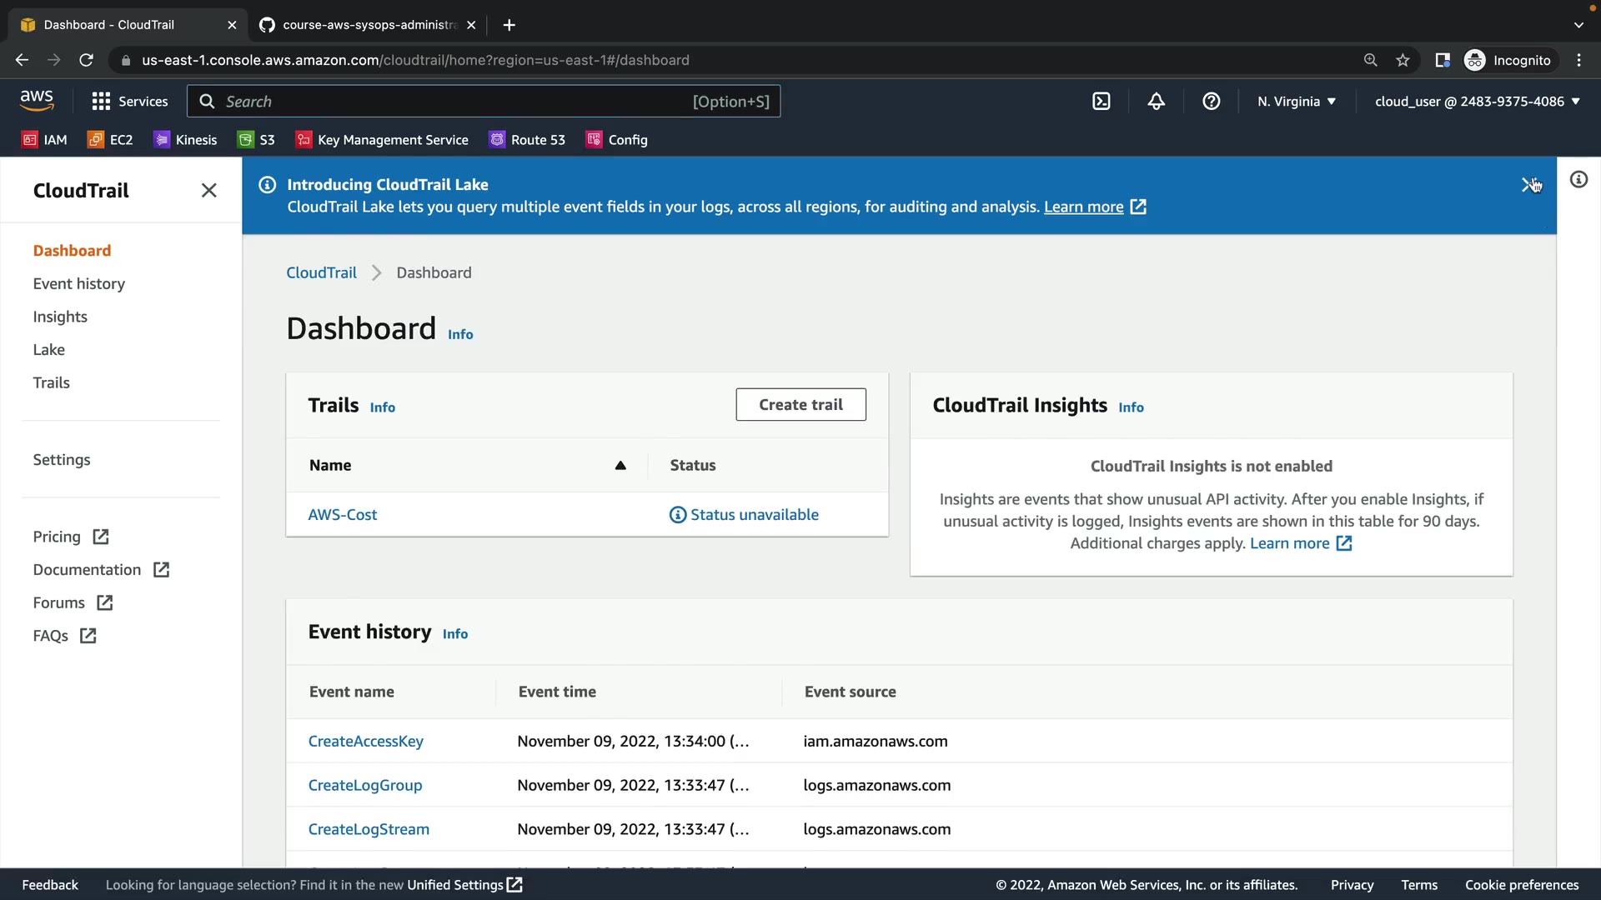Open the help question mark icon

tap(1211, 102)
